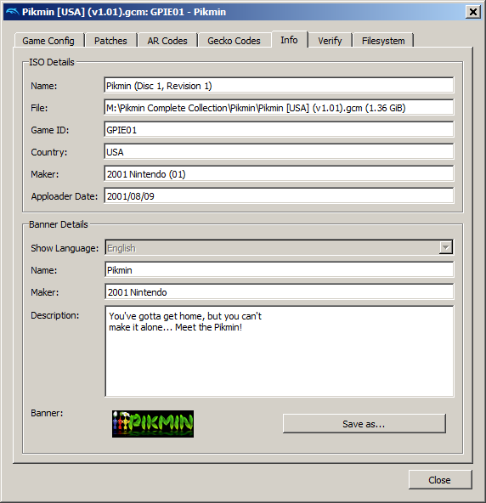The height and width of the screenshot is (503, 486).
Task: Click the 'ISO Details' group title
Action: click(52, 62)
